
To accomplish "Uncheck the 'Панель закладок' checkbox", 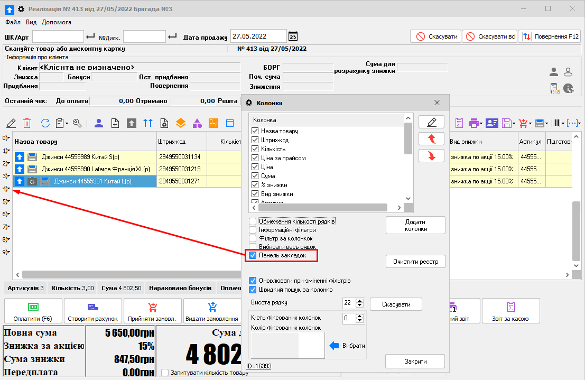I will [x=253, y=256].
